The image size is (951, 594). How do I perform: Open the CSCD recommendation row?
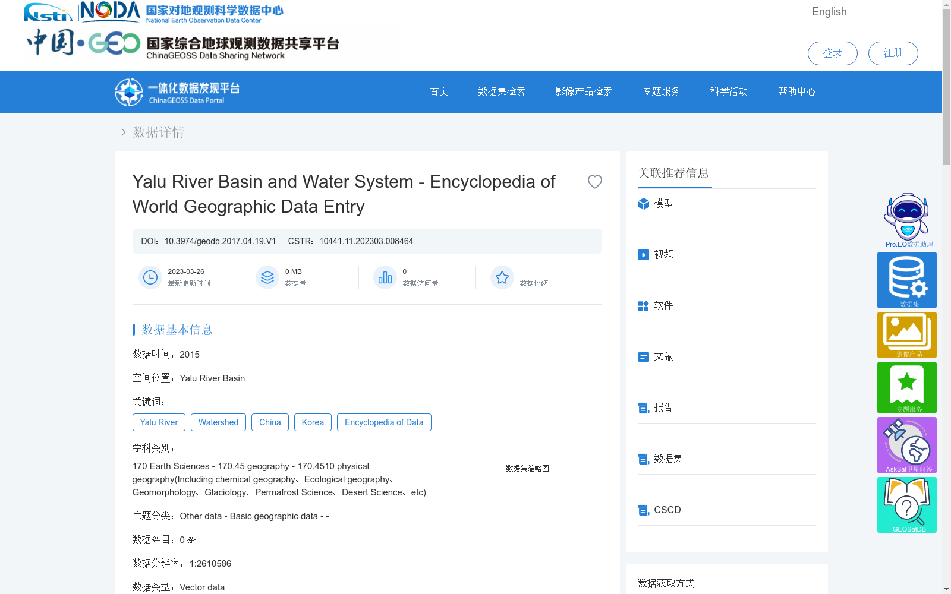727,510
